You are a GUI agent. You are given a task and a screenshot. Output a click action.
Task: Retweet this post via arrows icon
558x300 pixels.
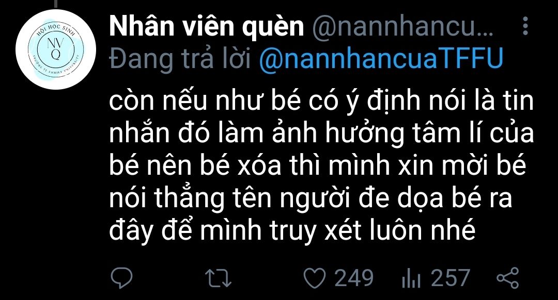pos(219,278)
